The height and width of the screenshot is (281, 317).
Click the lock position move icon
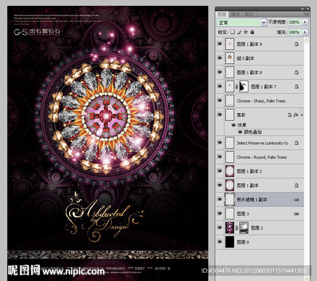[245, 32]
